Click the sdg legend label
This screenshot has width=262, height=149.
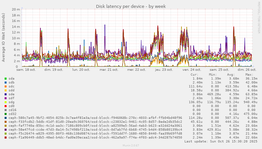pos(12,102)
